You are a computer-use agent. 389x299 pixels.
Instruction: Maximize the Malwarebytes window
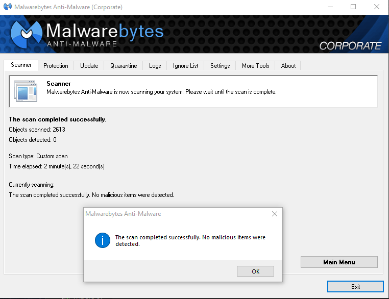point(353,7)
